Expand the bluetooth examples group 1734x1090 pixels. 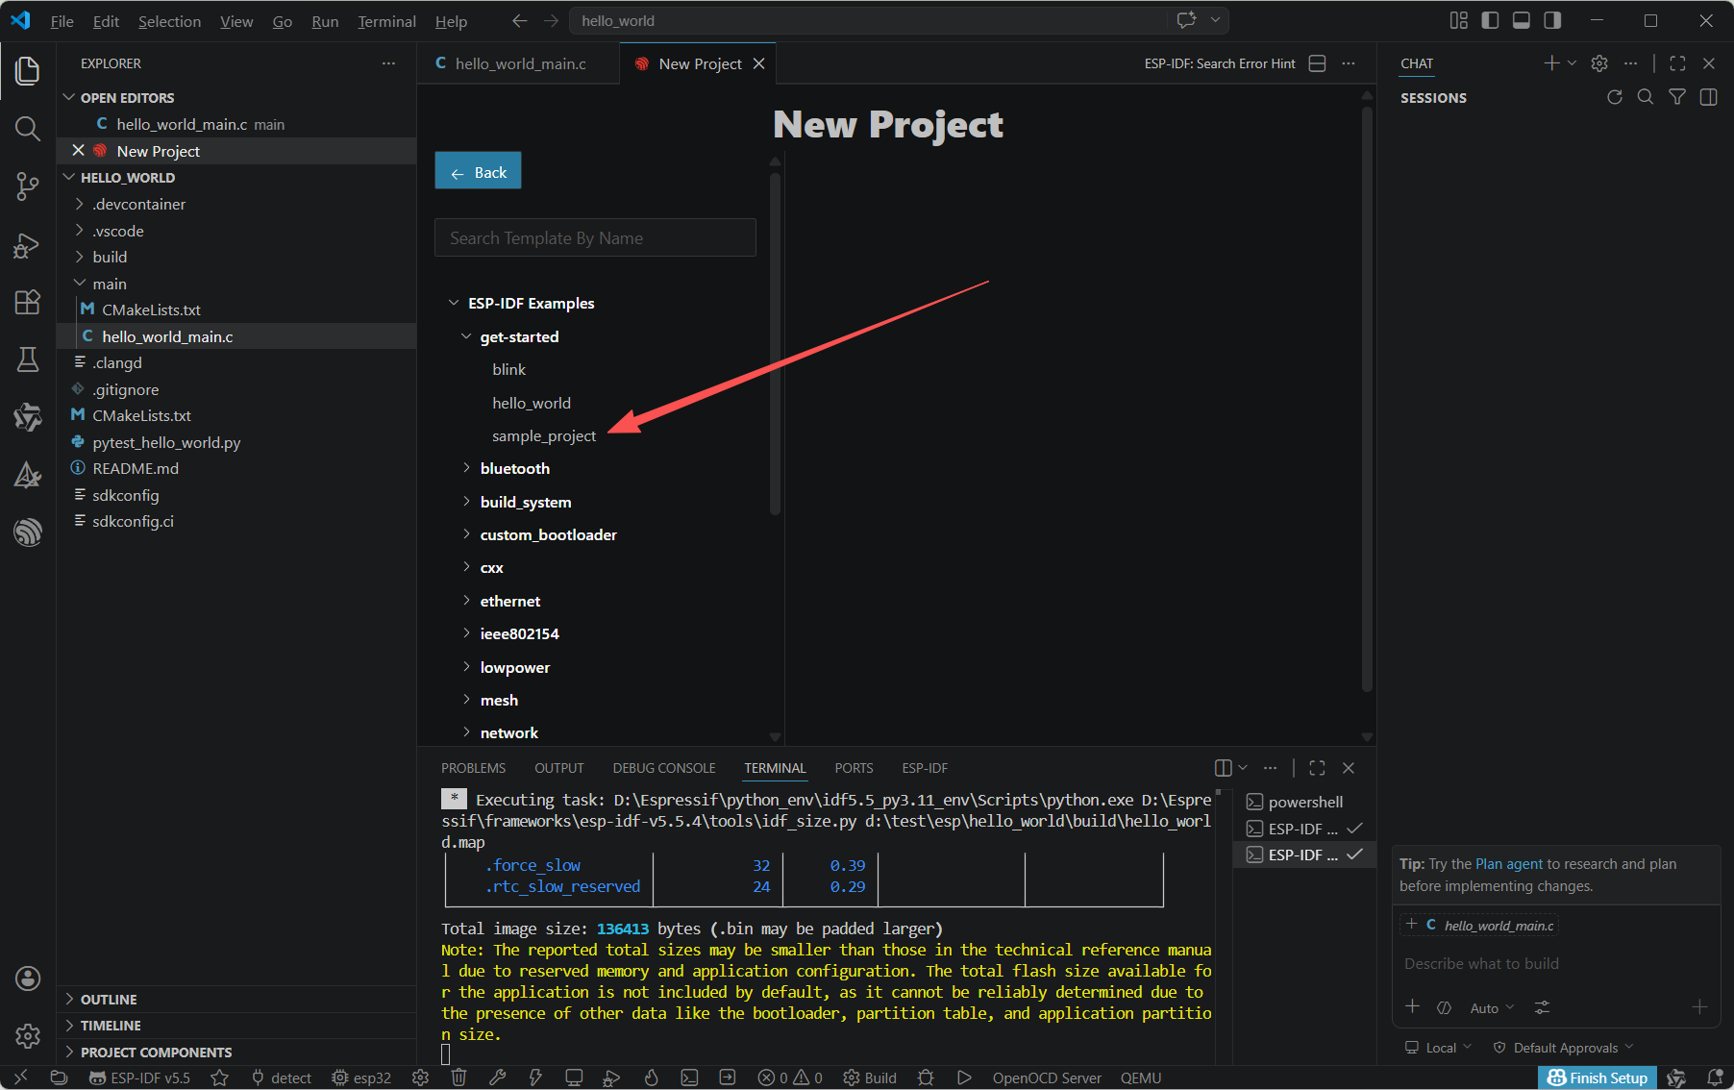[x=514, y=468]
